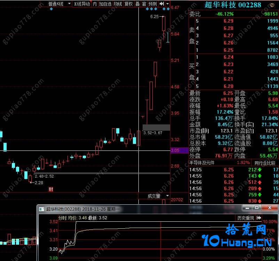Image resolution: width=279 pixels, height=261 pixels.
Task: Select buy level 4 price 6.21
Action: coord(229,79)
